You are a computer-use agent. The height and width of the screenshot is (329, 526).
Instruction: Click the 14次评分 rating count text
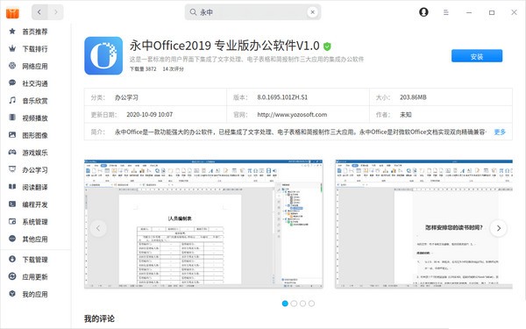pos(173,68)
